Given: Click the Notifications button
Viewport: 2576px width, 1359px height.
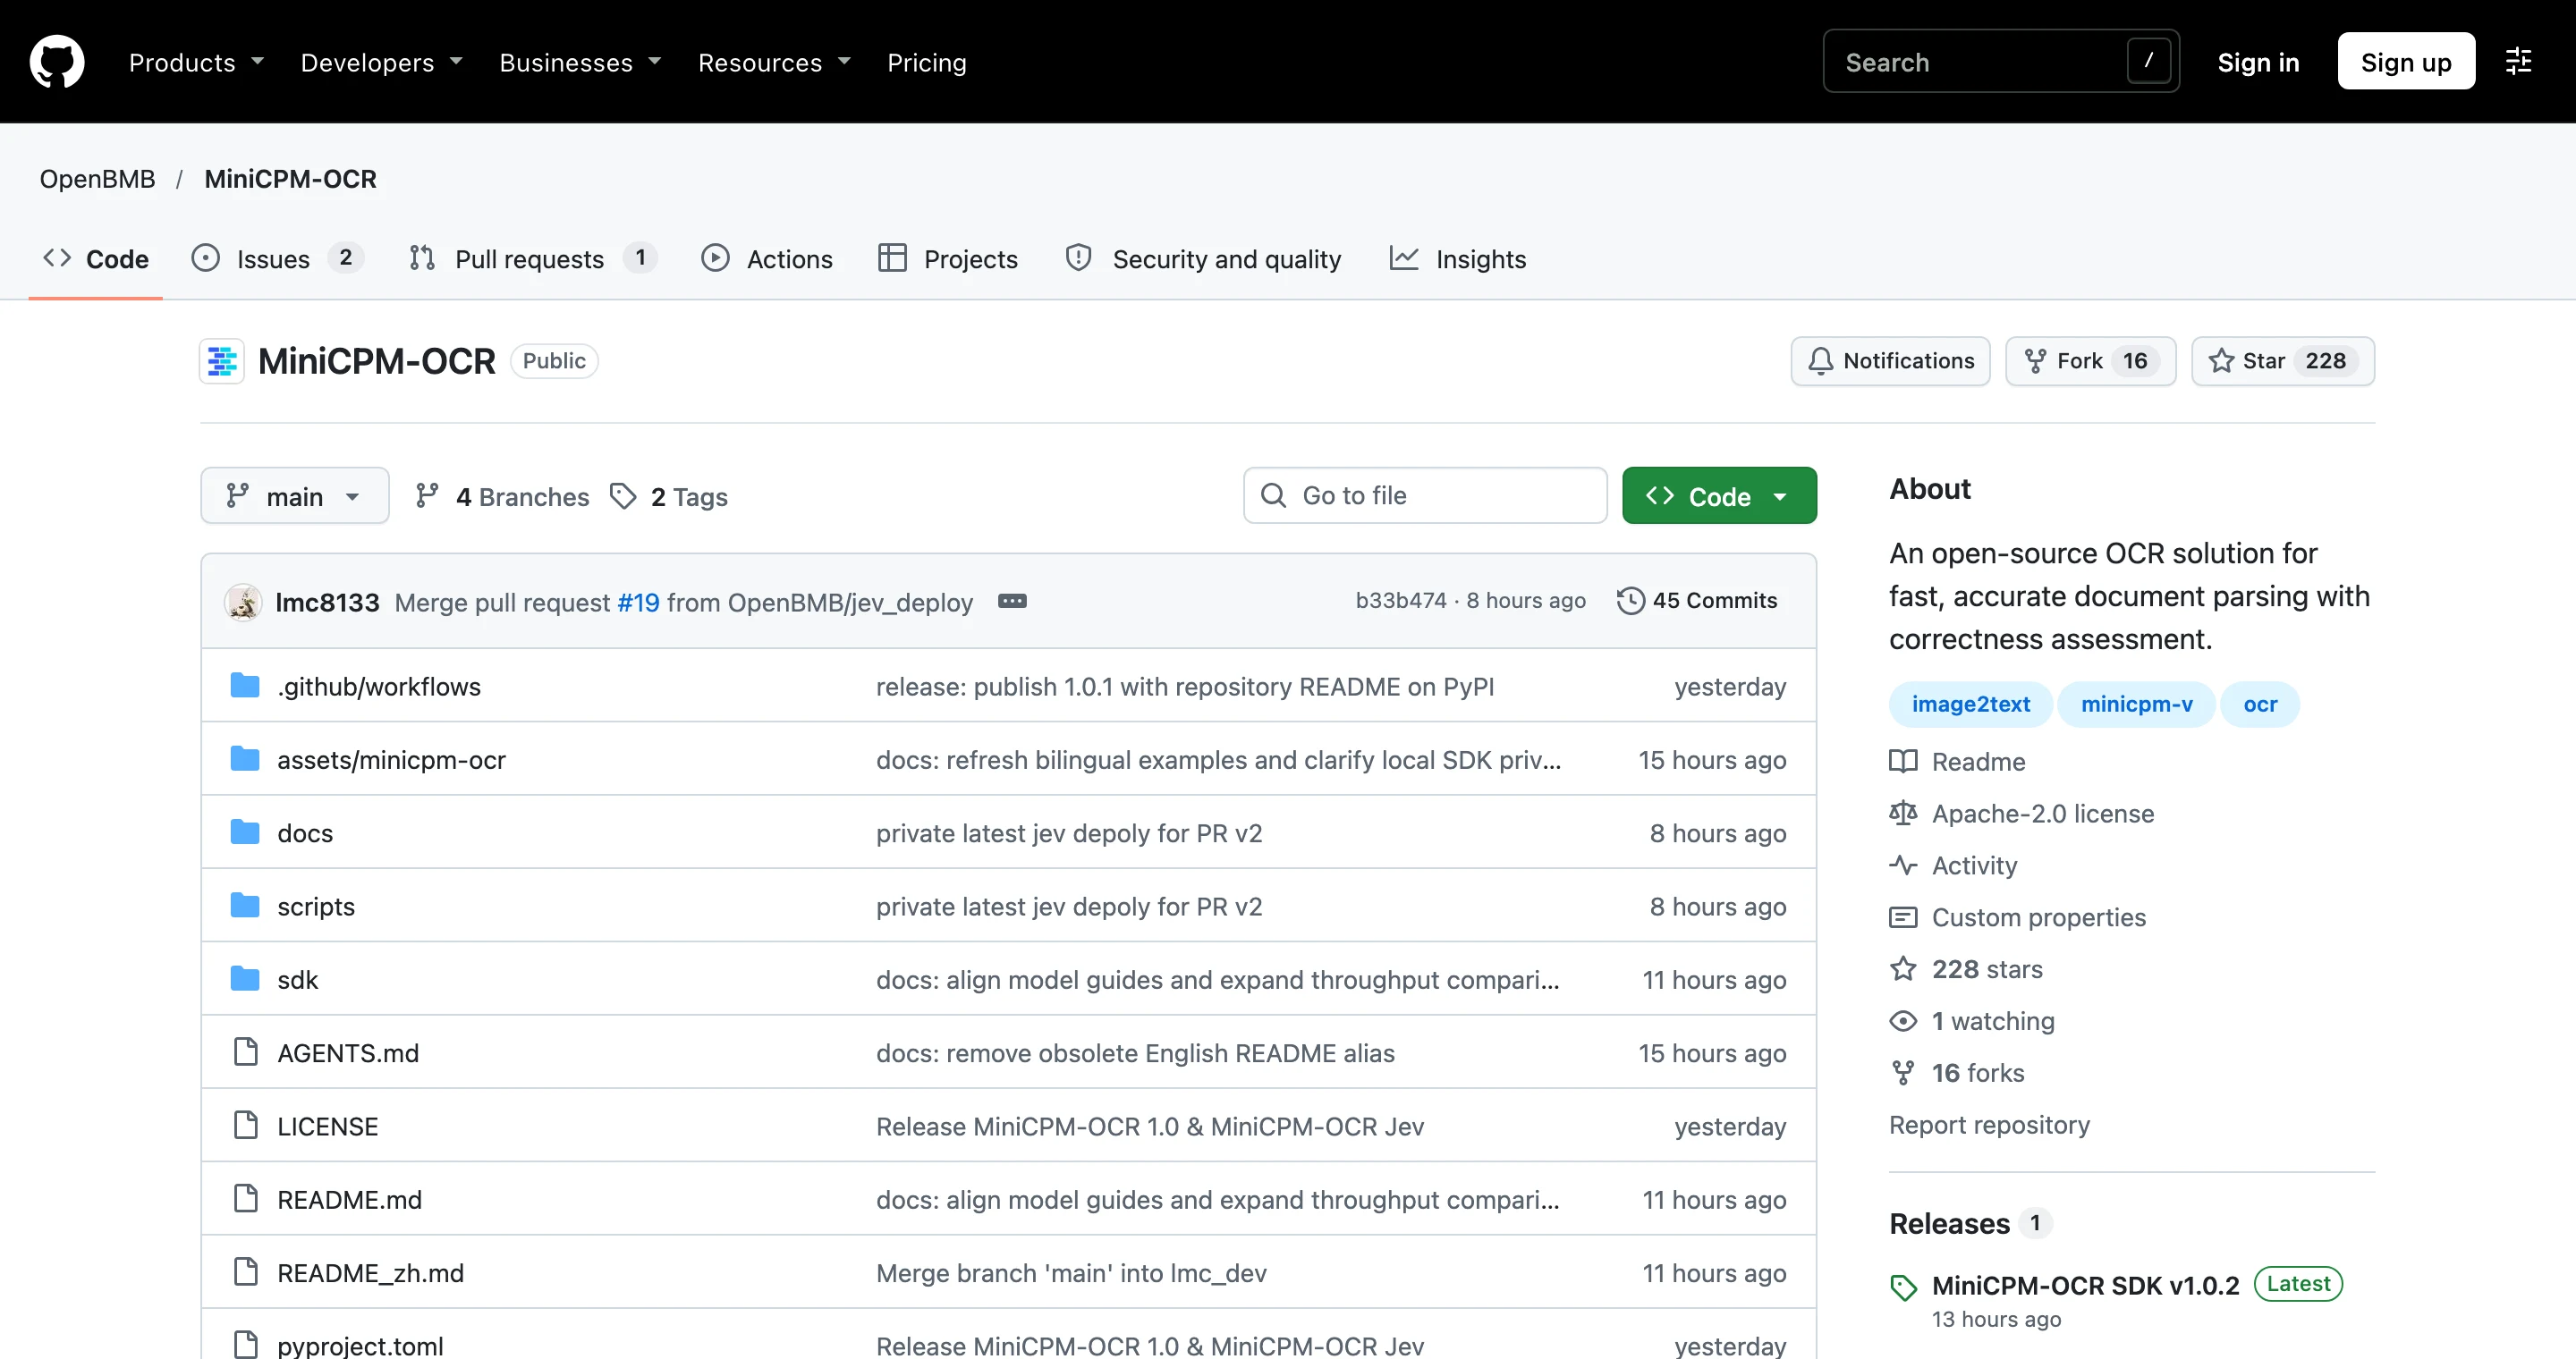Looking at the screenshot, I should coord(1890,360).
